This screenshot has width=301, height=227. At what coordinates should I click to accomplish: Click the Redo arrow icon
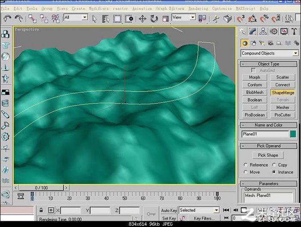pyautogui.click(x=18, y=19)
